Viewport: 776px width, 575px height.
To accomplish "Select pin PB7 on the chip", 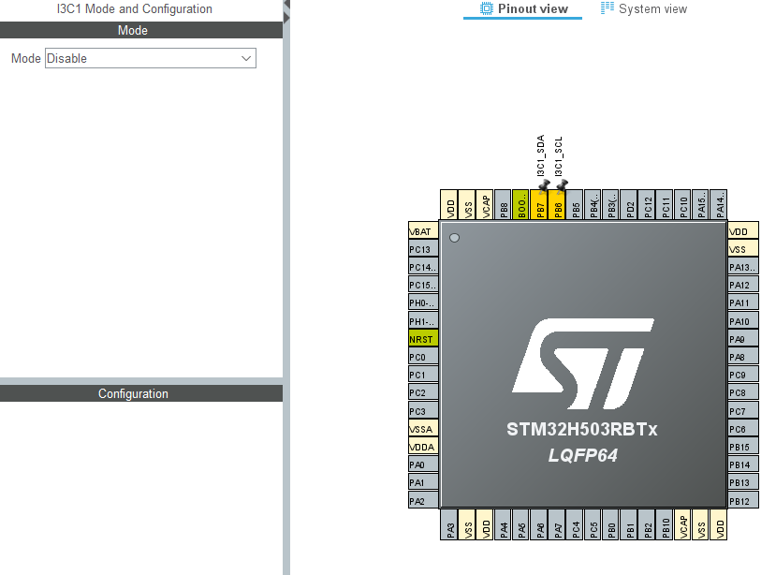I will tap(539, 204).
